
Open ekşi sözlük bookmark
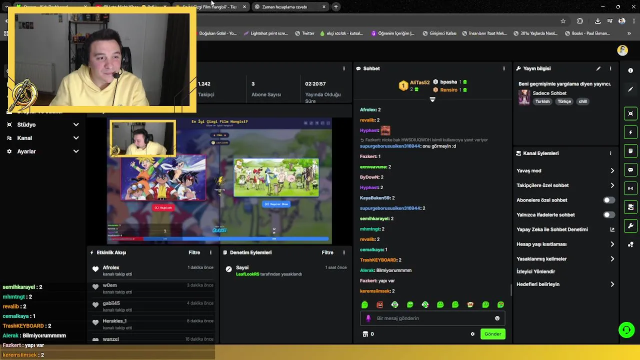(x=341, y=33)
